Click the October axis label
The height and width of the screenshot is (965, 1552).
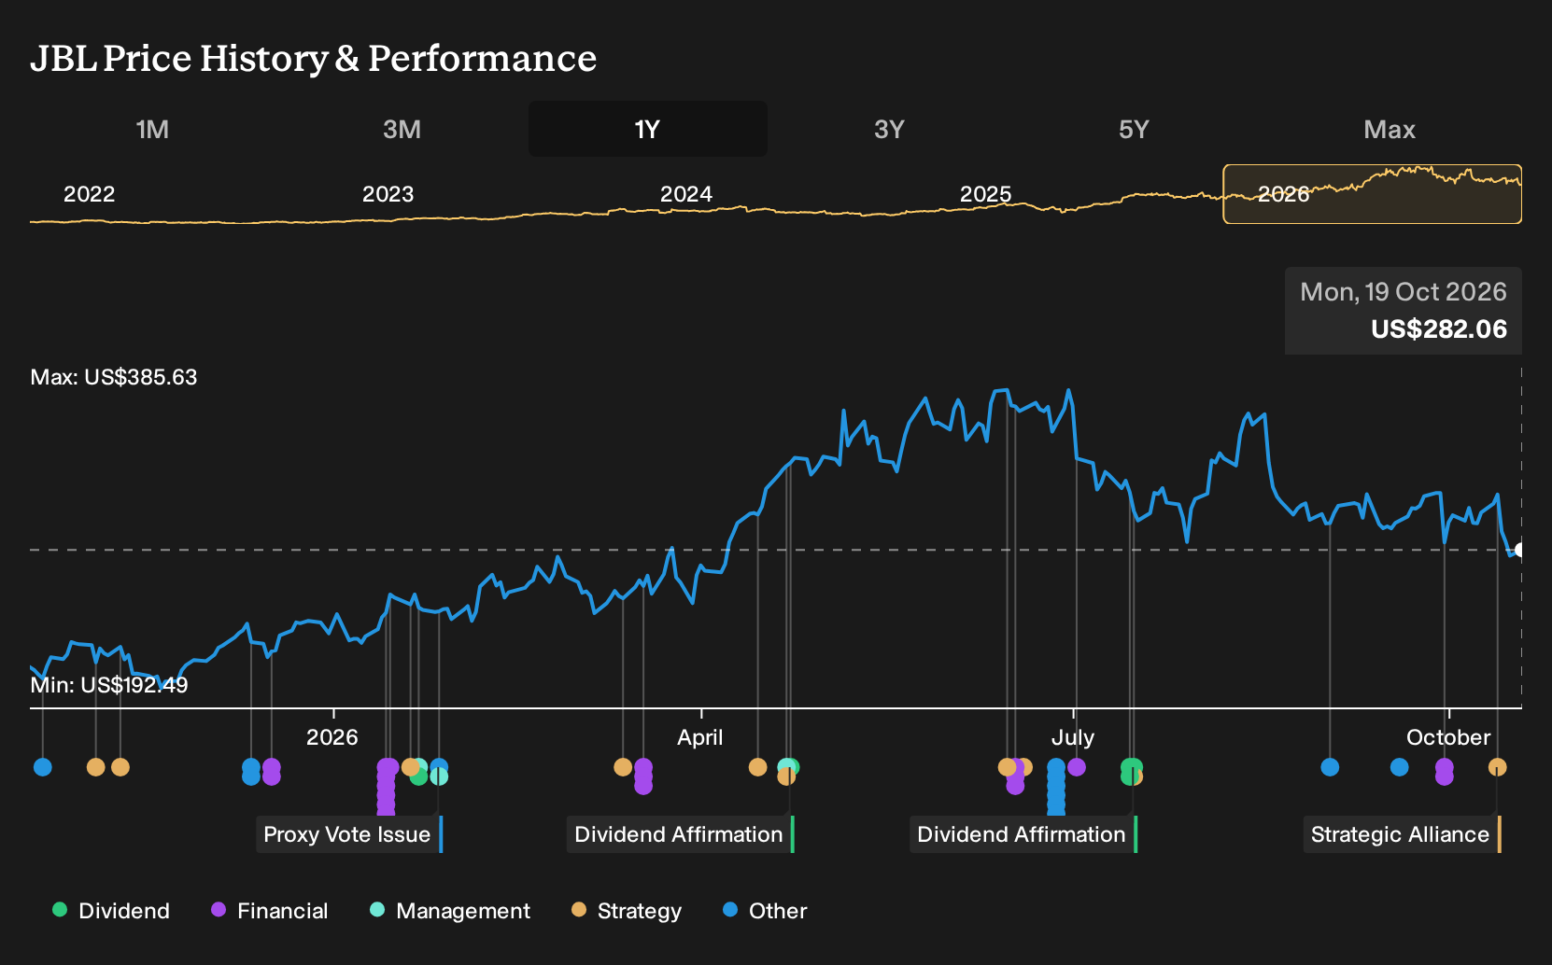[1448, 737]
